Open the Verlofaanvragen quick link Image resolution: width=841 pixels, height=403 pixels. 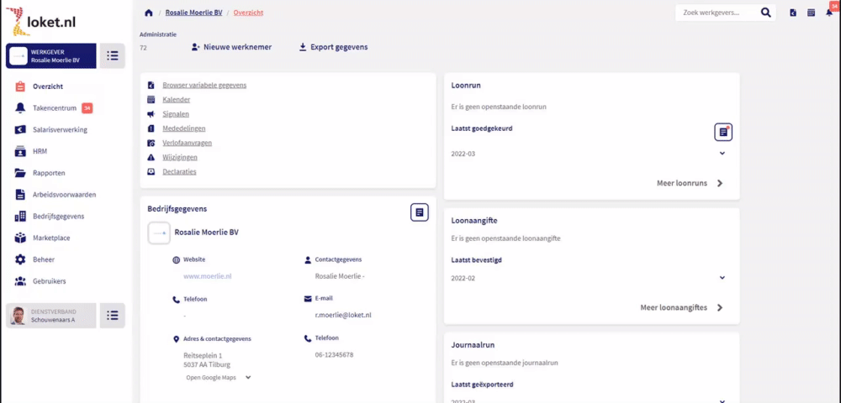(188, 143)
